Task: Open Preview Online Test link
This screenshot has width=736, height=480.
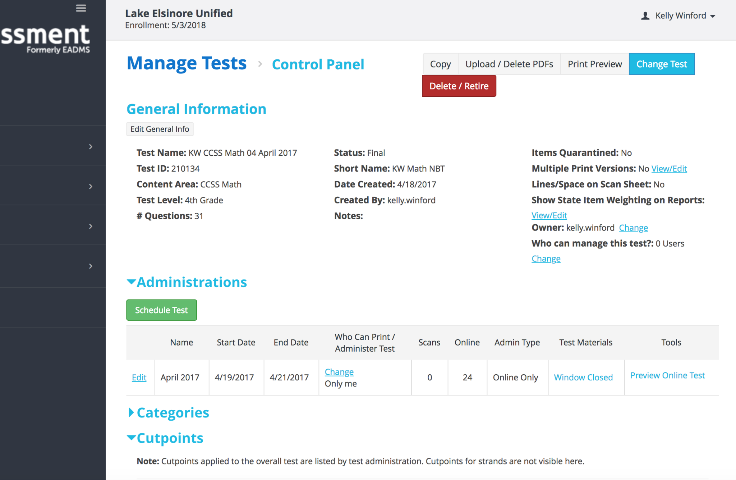Action: click(667, 375)
